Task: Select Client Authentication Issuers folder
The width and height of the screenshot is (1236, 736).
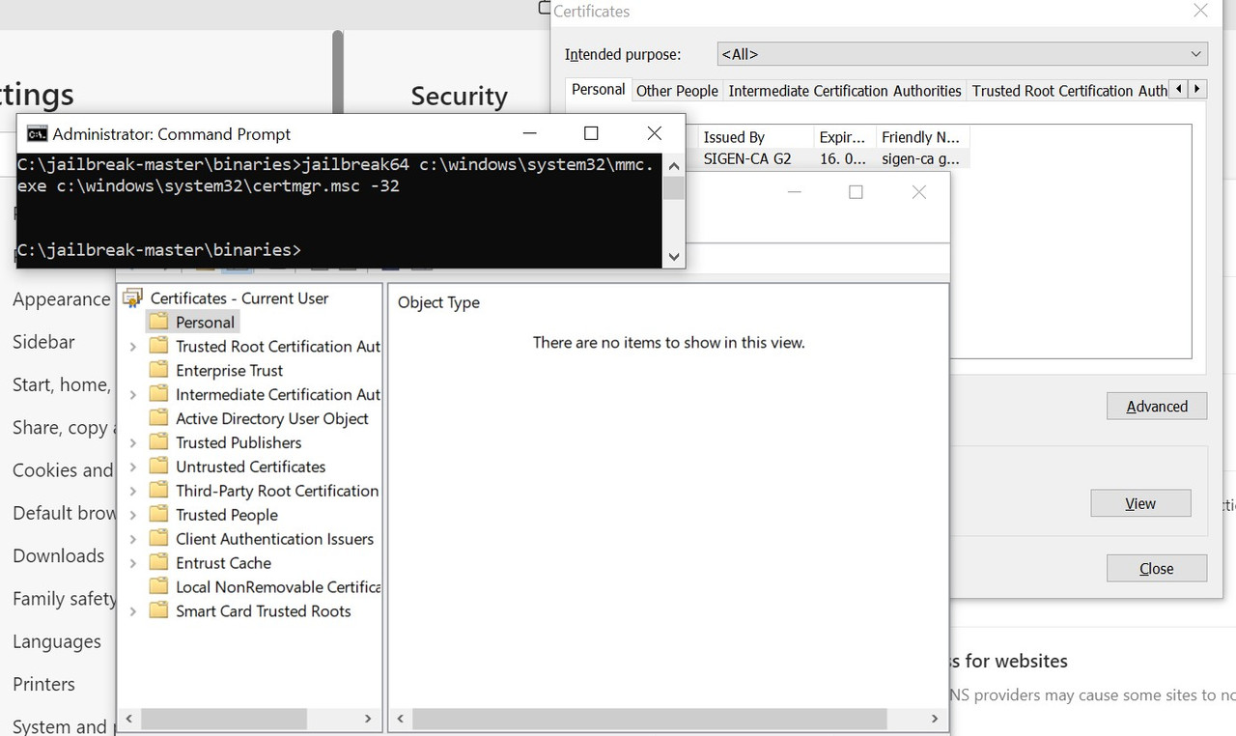Action: pos(274,540)
